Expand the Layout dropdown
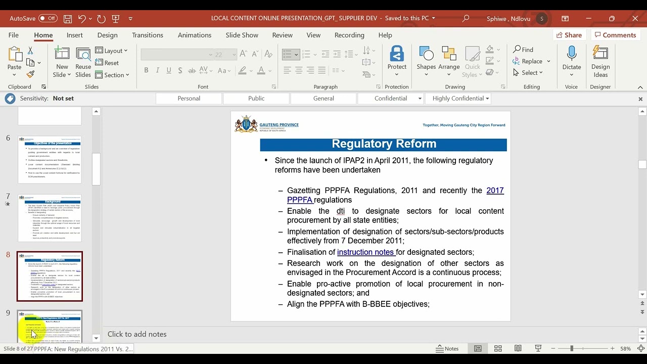Screen dimensions: 647x364 (x=112, y=51)
